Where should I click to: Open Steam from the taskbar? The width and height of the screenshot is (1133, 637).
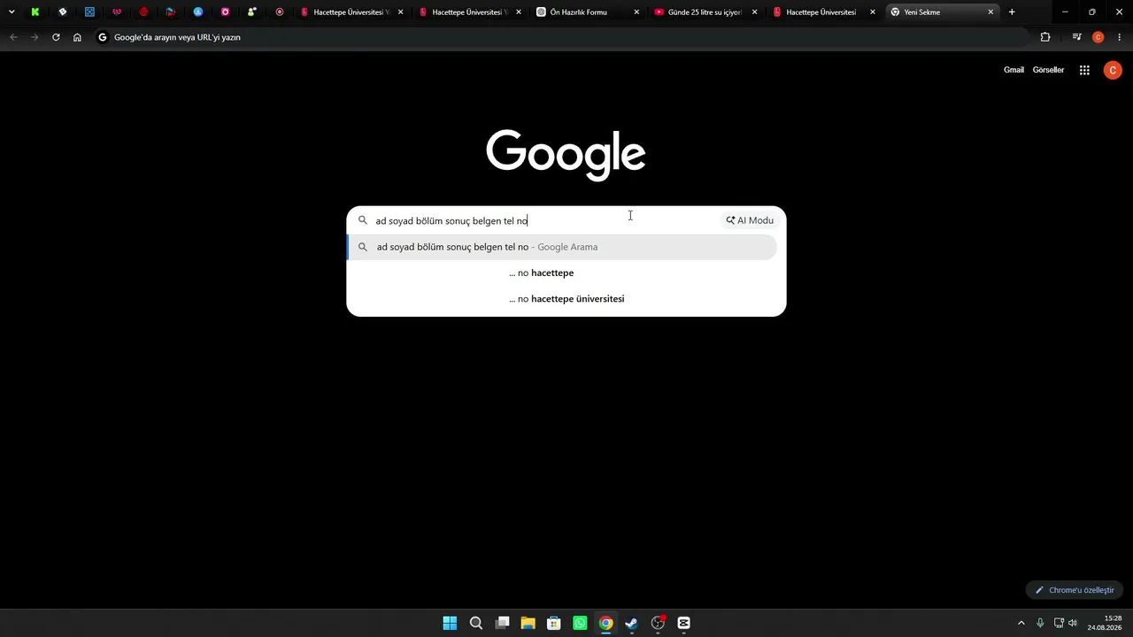[x=631, y=623]
